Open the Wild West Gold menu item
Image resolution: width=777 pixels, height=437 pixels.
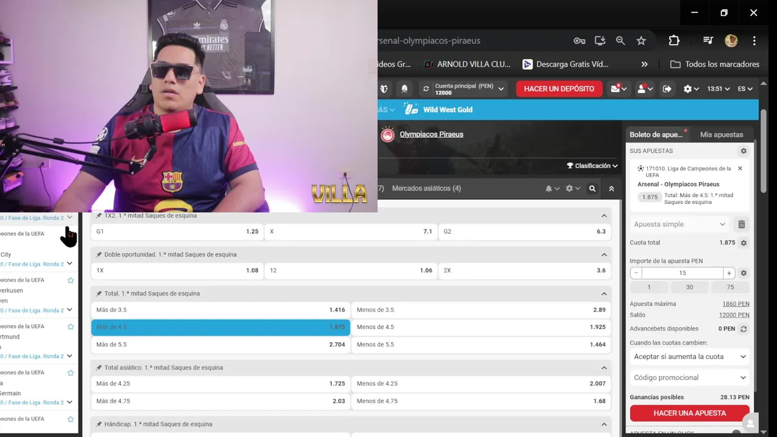438,110
